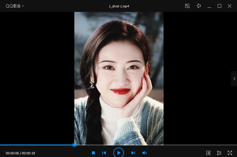Image resolution: width=237 pixels, height=157 pixels.
Task: Switch to mini player mode
Action: point(187,6)
